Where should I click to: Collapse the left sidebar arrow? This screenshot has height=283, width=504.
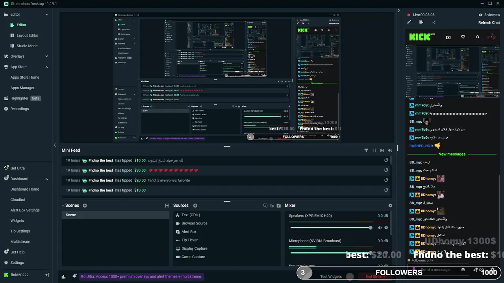pyautogui.click(x=55, y=145)
